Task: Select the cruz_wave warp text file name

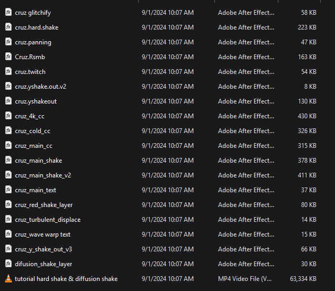Action: click(42, 234)
